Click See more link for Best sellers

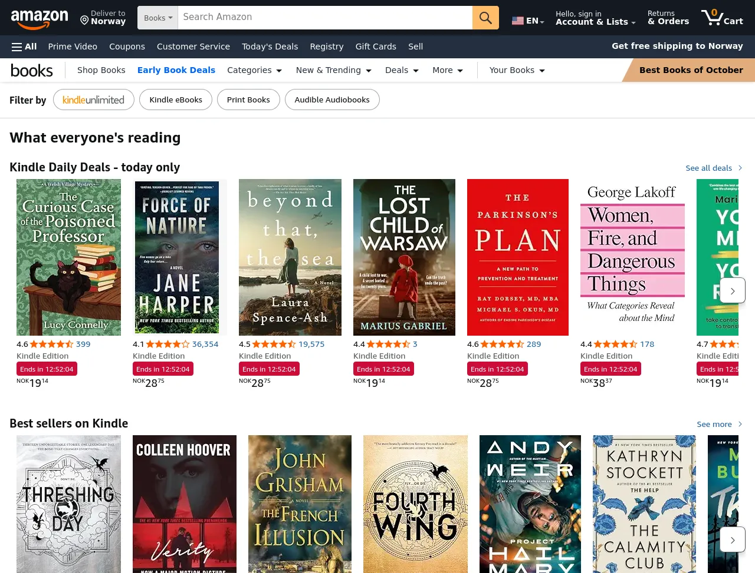[719, 424]
